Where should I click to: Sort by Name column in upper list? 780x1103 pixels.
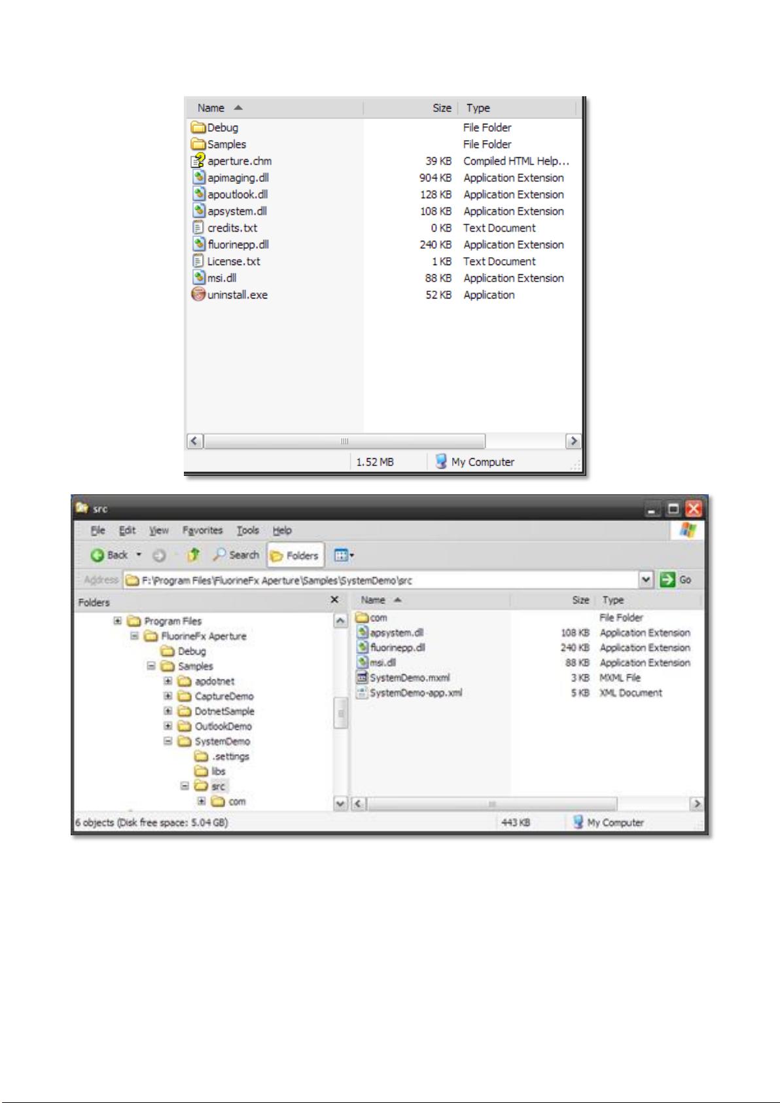pyautogui.click(x=275, y=108)
